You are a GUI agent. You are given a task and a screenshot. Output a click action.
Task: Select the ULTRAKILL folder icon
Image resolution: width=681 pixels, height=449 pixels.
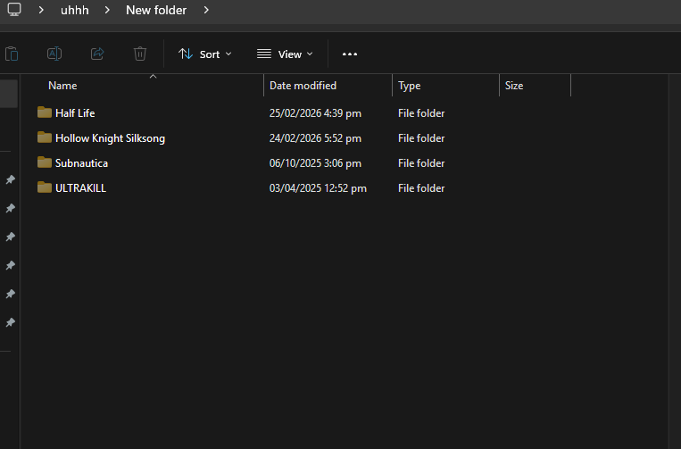pos(45,187)
